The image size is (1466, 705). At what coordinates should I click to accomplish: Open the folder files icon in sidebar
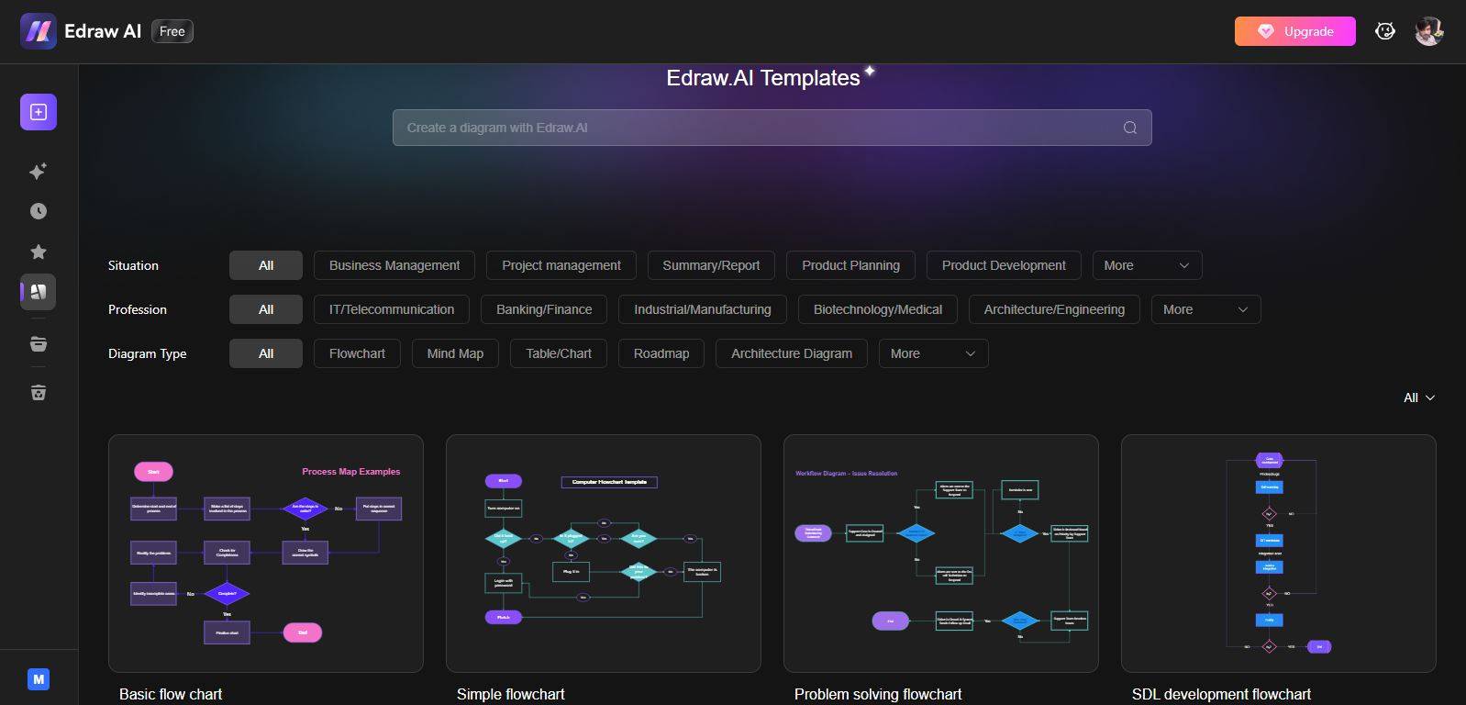coord(39,344)
